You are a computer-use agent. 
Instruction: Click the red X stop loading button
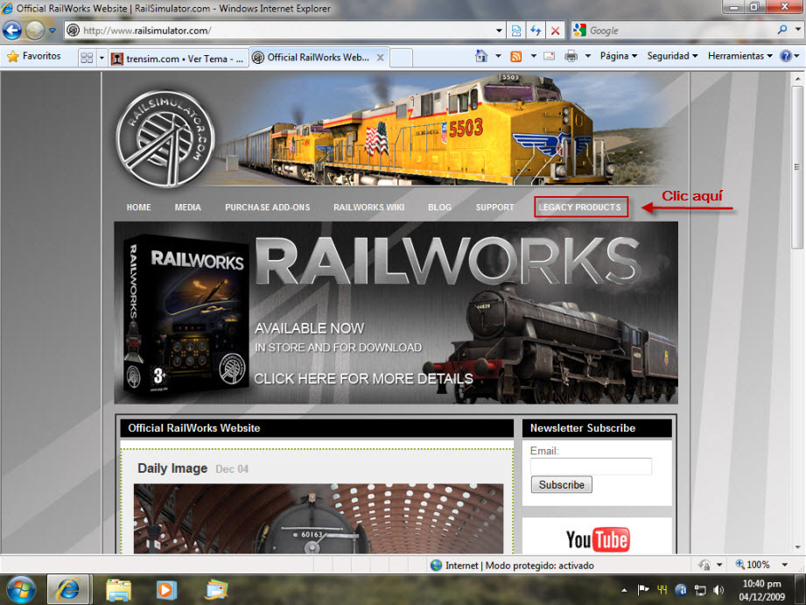(555, 31)
